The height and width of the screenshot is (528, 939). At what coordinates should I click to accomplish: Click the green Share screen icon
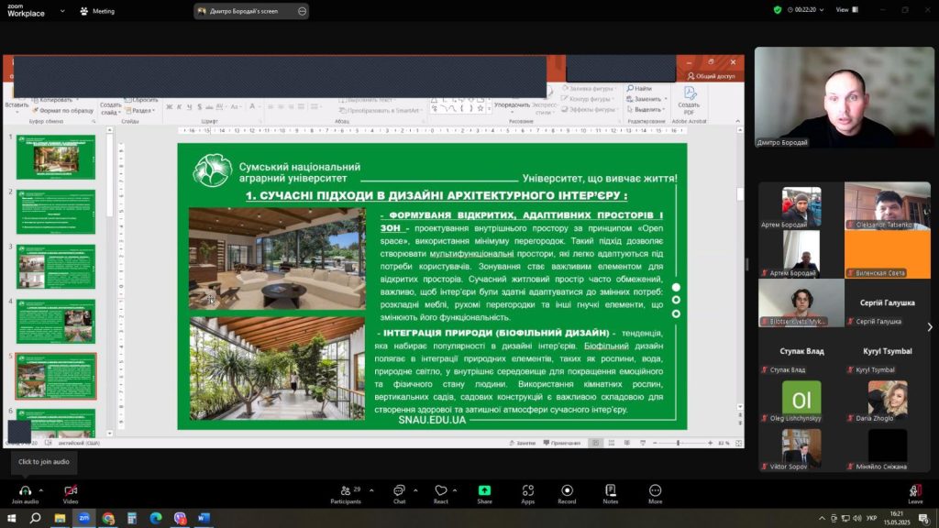[x=484, y=490]
